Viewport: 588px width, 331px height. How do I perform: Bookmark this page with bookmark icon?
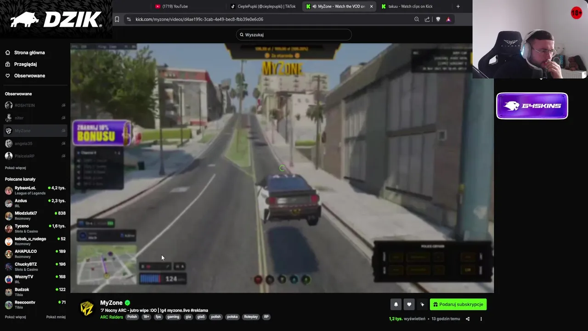(117, 19)
